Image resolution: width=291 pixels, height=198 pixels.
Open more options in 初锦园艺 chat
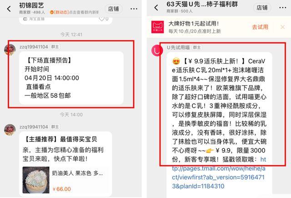[x=134, y=9]
